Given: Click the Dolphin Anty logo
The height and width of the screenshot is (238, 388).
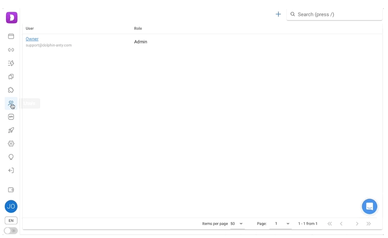Looking at the screenshot, I should pos(11,18).
